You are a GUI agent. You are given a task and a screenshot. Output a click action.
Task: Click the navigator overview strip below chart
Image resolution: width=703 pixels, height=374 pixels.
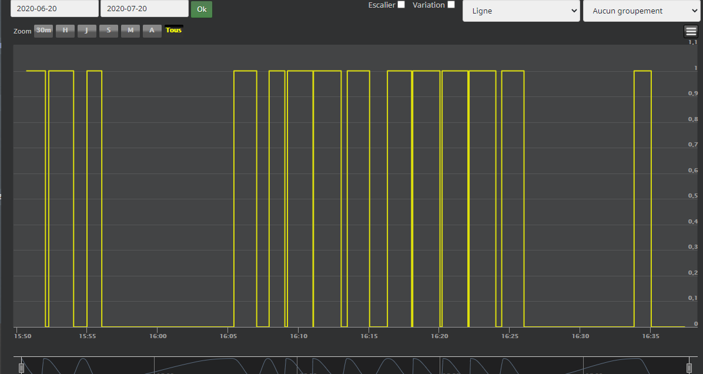353,366
